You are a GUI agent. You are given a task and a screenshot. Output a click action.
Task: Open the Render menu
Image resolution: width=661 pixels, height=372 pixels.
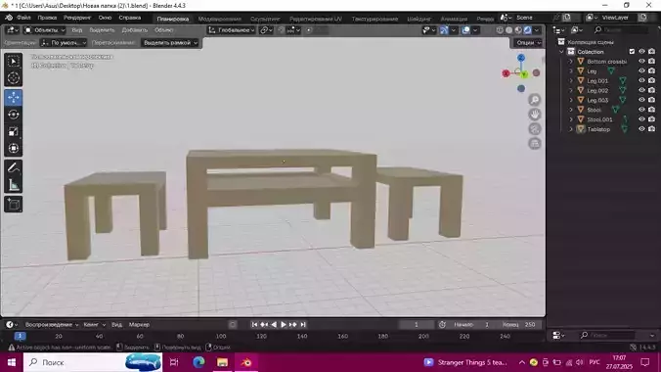pyautogui.click(x=77, y=18)
